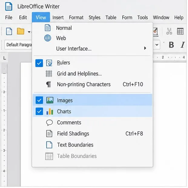Select Normal view menu entry
The width and height of the screenshot is (188, 188).
click(x=92, y=28)
